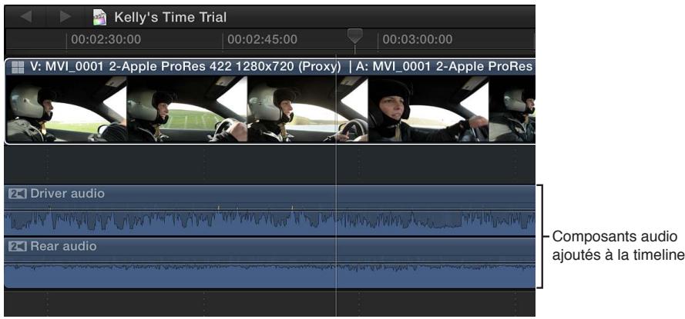Select the second filmstrip thumbnail with green field
Image resolution: width=685 pixels, height=319 pixels.
coord(186,109)
